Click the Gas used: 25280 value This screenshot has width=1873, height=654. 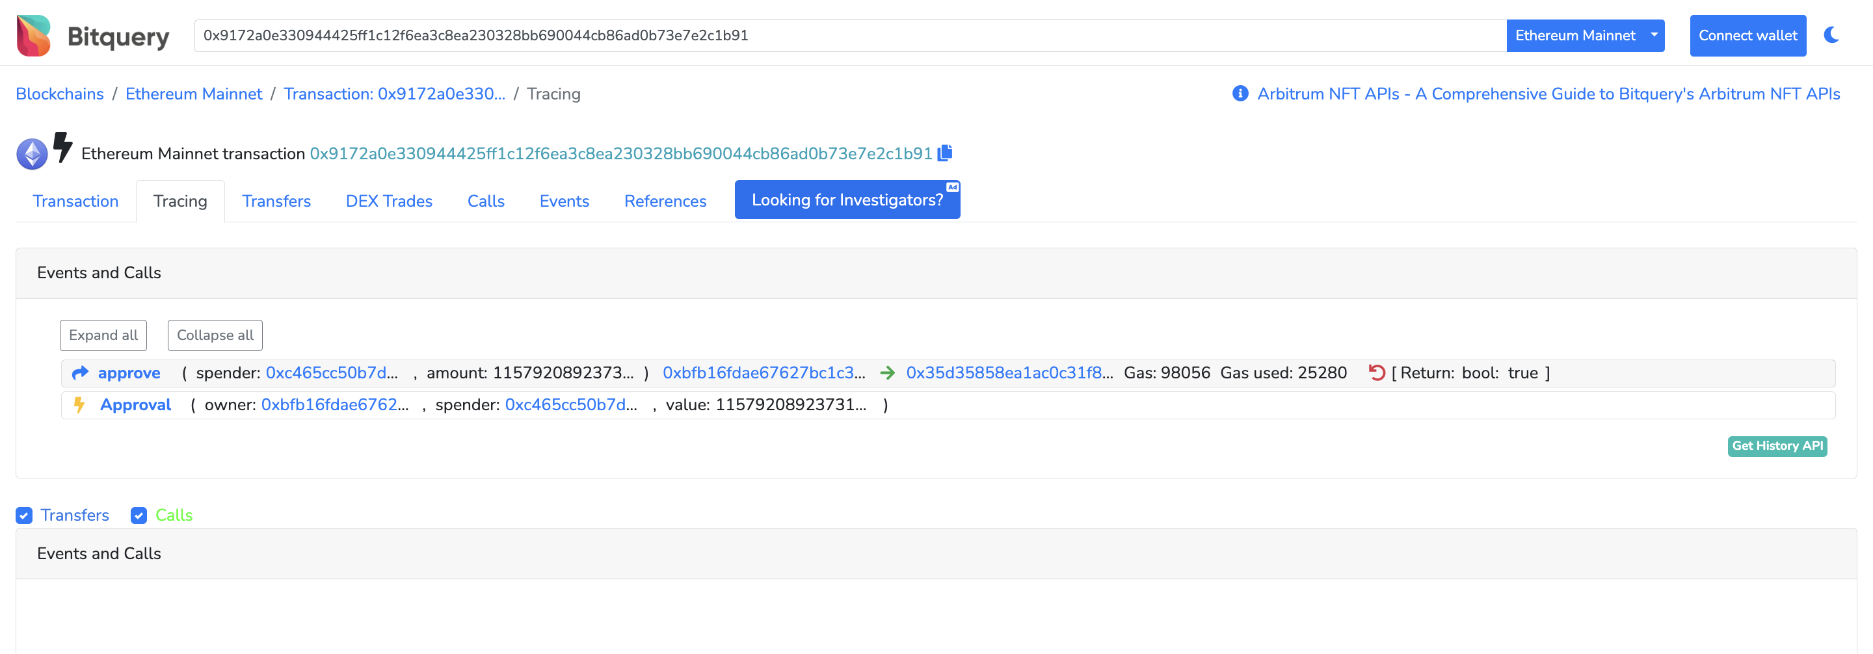tap(1283, 373)
